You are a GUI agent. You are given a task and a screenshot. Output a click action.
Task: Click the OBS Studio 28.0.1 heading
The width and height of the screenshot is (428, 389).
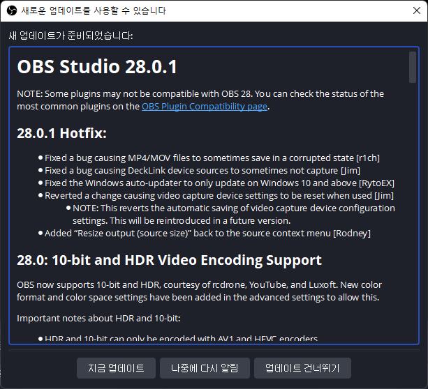tap(97, 66)
